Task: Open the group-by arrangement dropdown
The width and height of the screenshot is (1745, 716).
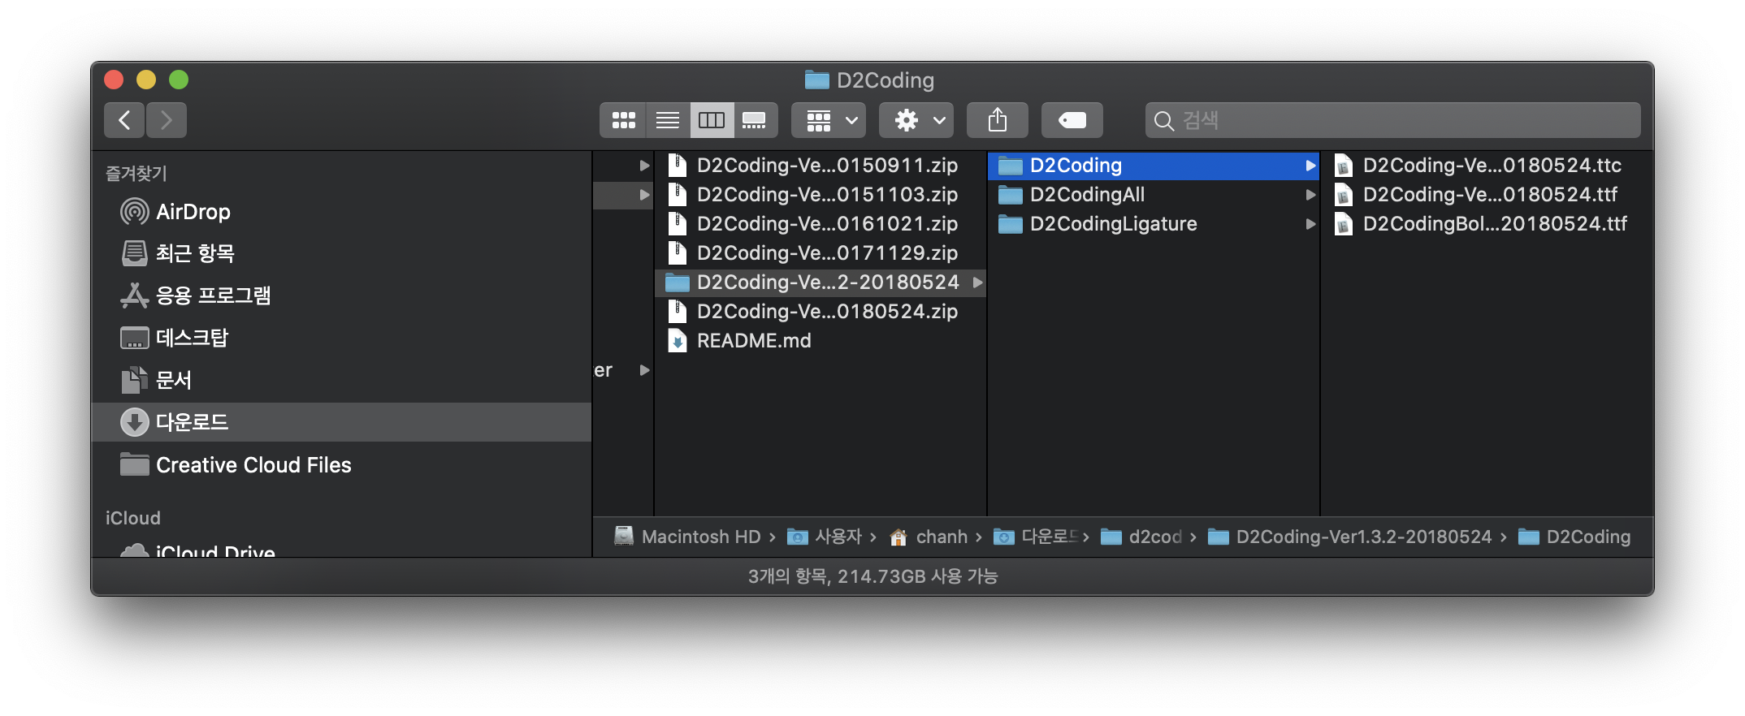Action: coord(829,120)
